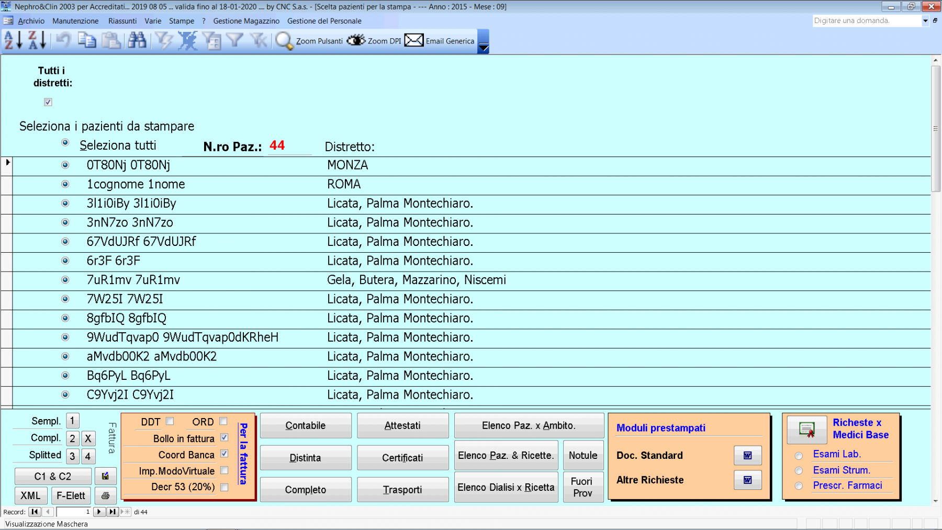This screenshot has width=942, height=530.
Task: Click the Trasporti button
Action: click(402, 490)
